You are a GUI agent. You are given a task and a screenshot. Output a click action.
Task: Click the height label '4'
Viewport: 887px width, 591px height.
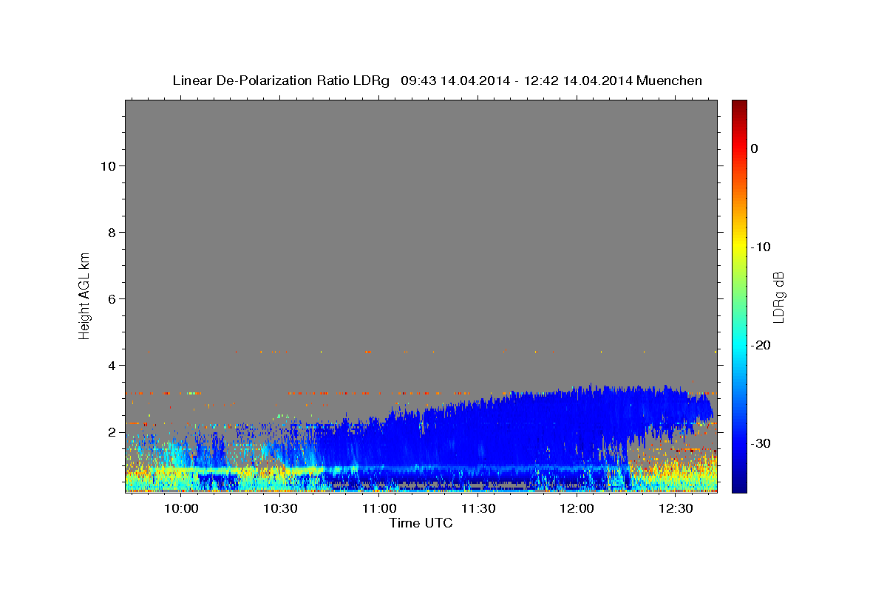pos(112,366)
